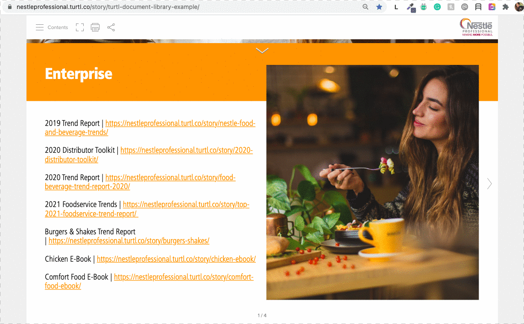Click the site lock icon
This screenshot has height=324, width=524.
click(x=10, y=7)
